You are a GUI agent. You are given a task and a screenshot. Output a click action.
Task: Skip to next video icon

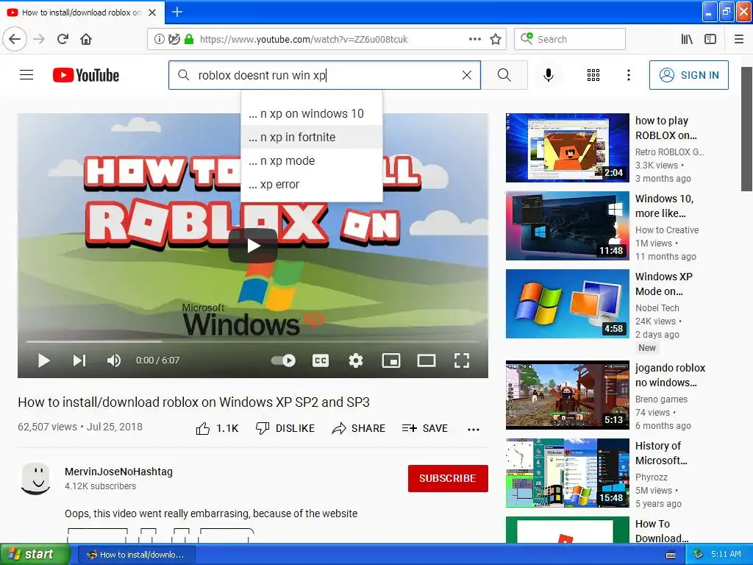click(79, 360)
